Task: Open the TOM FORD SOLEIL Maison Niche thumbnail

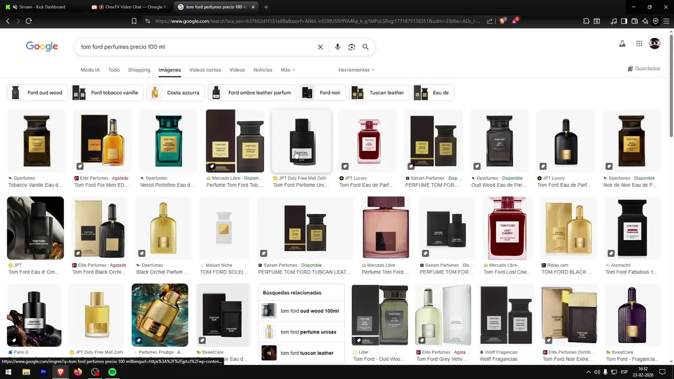Action: [x=224, y=228]
